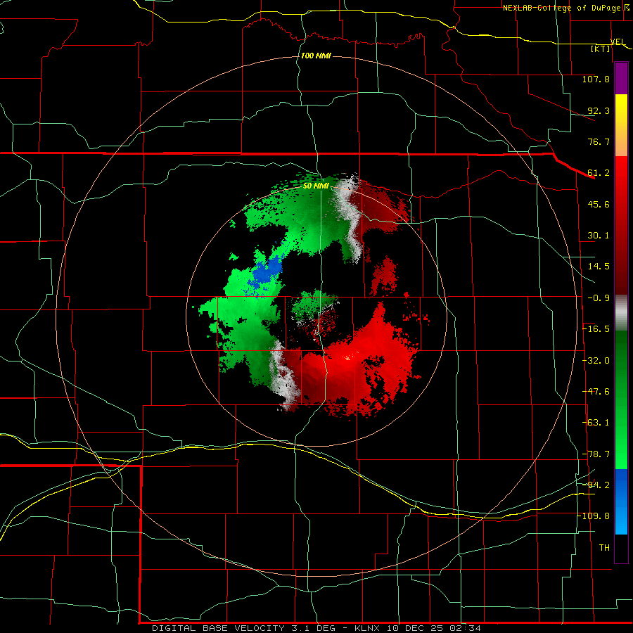Click the -16.5 velocity scale value

point(596,329)
